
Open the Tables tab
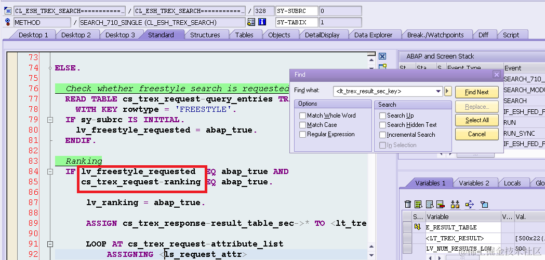tap(244, 35)
